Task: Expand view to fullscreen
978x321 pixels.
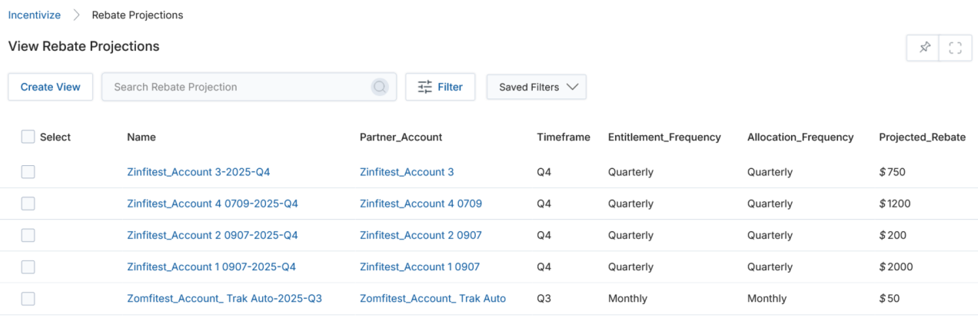Action: [955, 48]
